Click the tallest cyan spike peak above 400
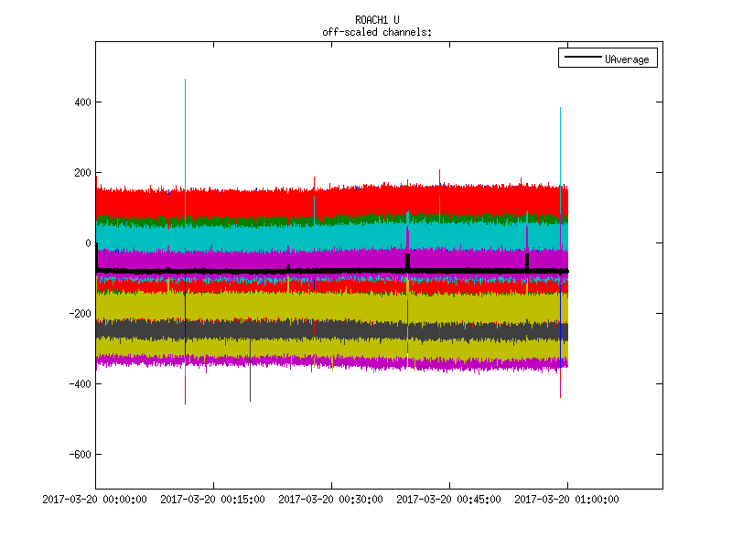This screenshot has height=549, width=732. point(185,82)
